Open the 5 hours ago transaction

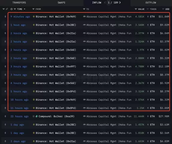point(19,91)
